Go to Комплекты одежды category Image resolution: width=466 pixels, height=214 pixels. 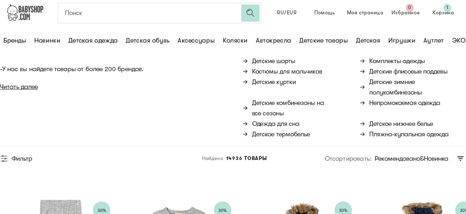[397, 61]
